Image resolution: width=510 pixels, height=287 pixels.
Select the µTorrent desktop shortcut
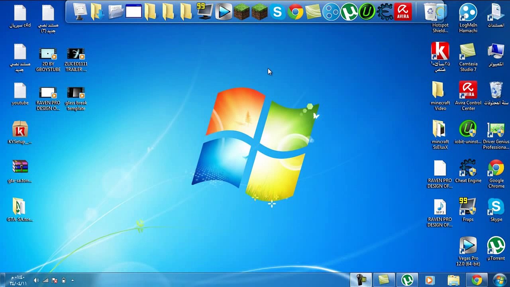[496, 249]
